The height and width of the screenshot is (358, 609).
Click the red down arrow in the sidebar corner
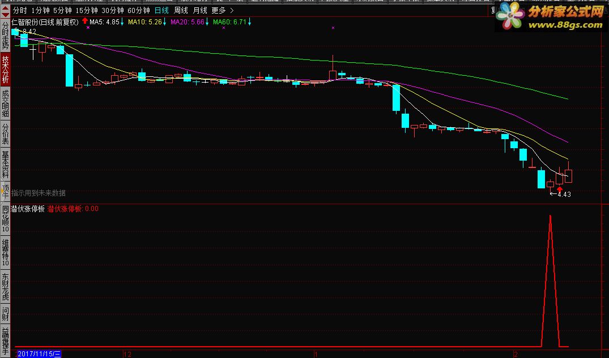pos(5,15)
